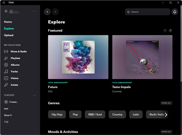The image size is (182, 135).
Task: Click the Artists microphone icon
Action: (x=6, y=85)
